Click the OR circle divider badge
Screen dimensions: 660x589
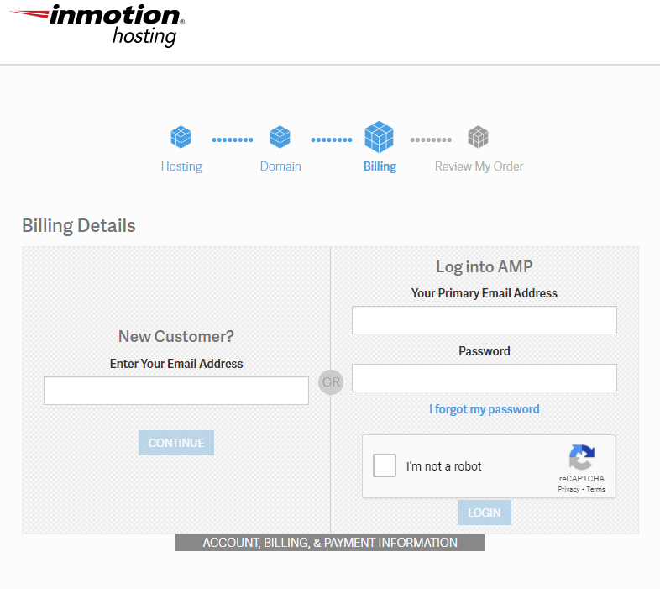click(331, 382)
